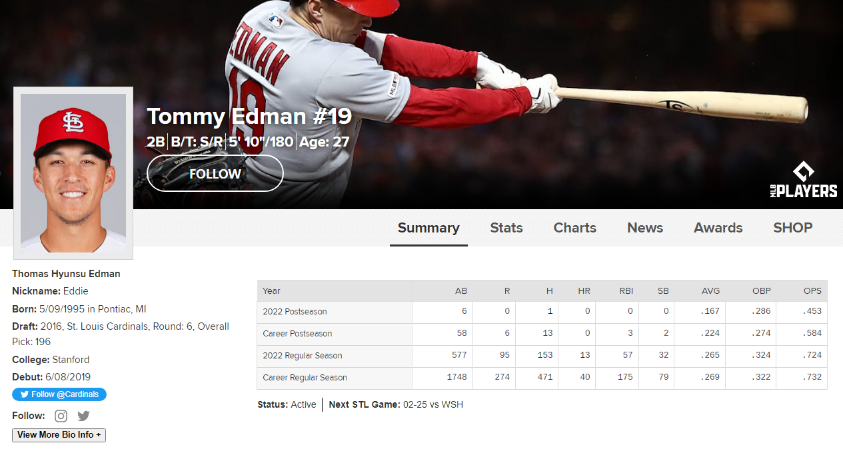The height and width of the screenshot is (457, 843).
Task: Click the Tommy Edman #19 heading
Action: [x=249, y=117]
